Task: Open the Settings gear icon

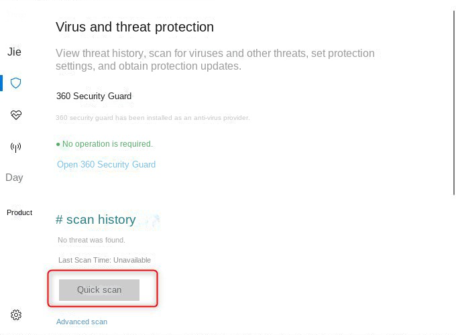Action: (x=16, y=314)
